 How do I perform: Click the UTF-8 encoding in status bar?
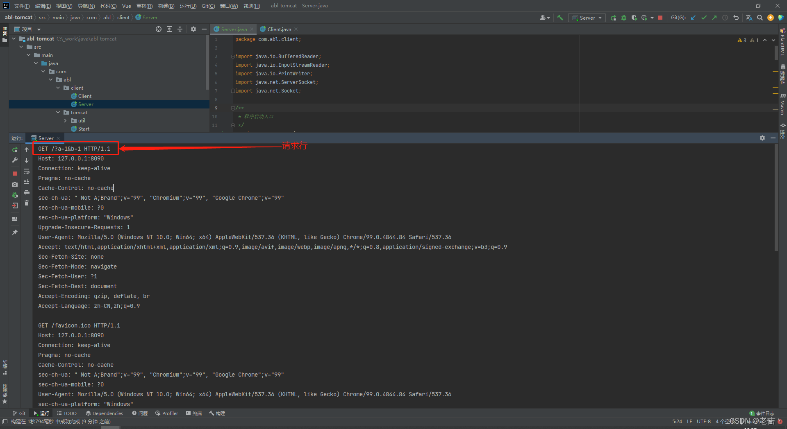coord(703,421)
